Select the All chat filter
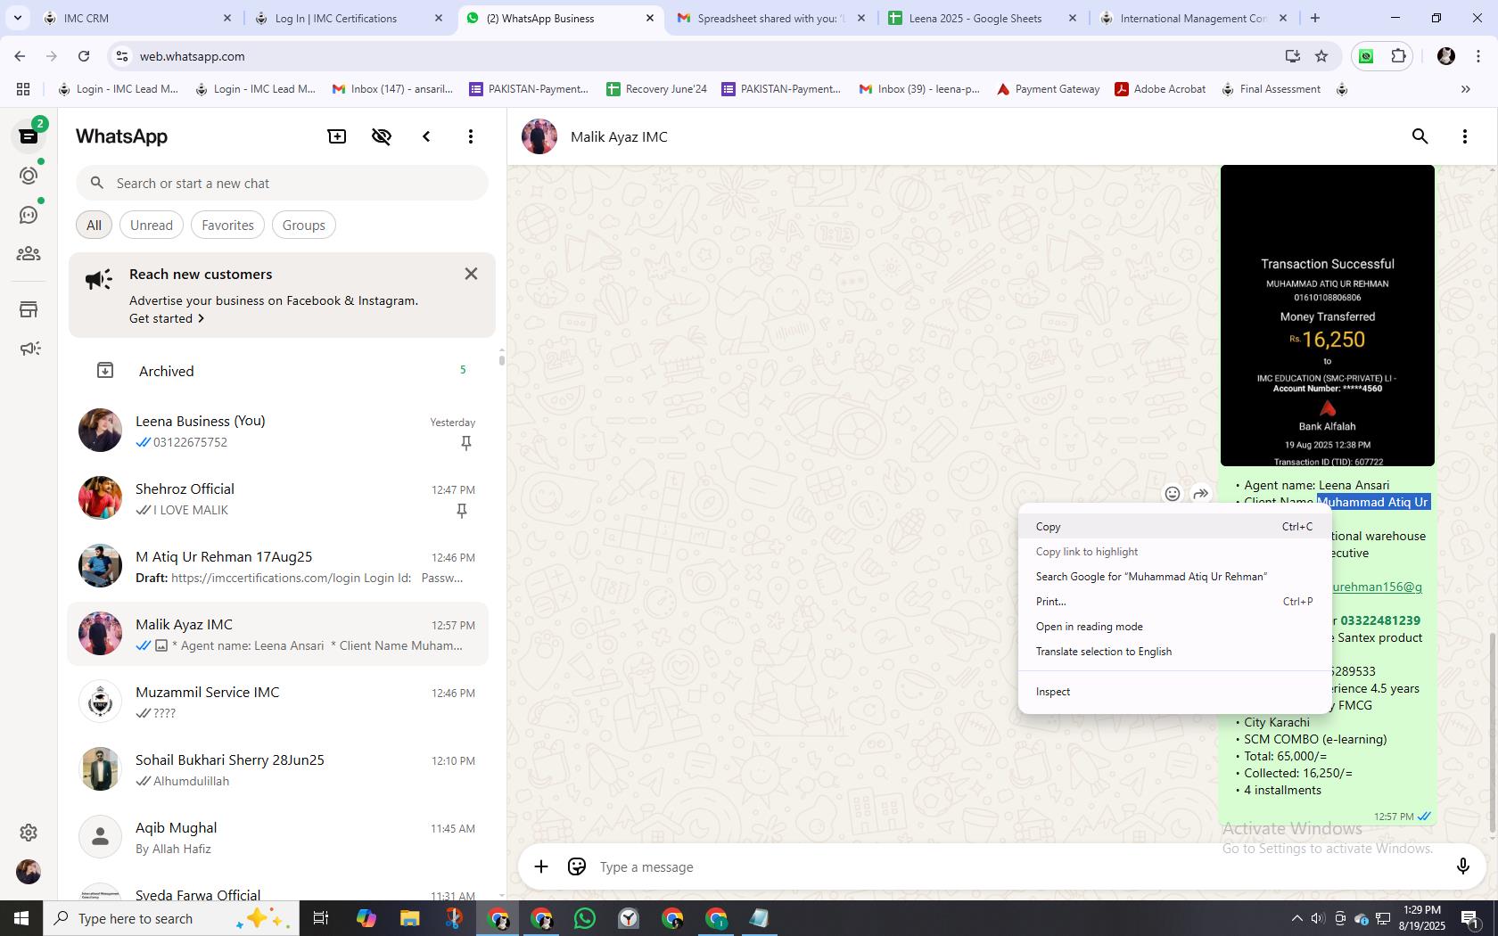Image resolution: width=1498 pixels, height=936 pixels. click(x=94, y=225)
